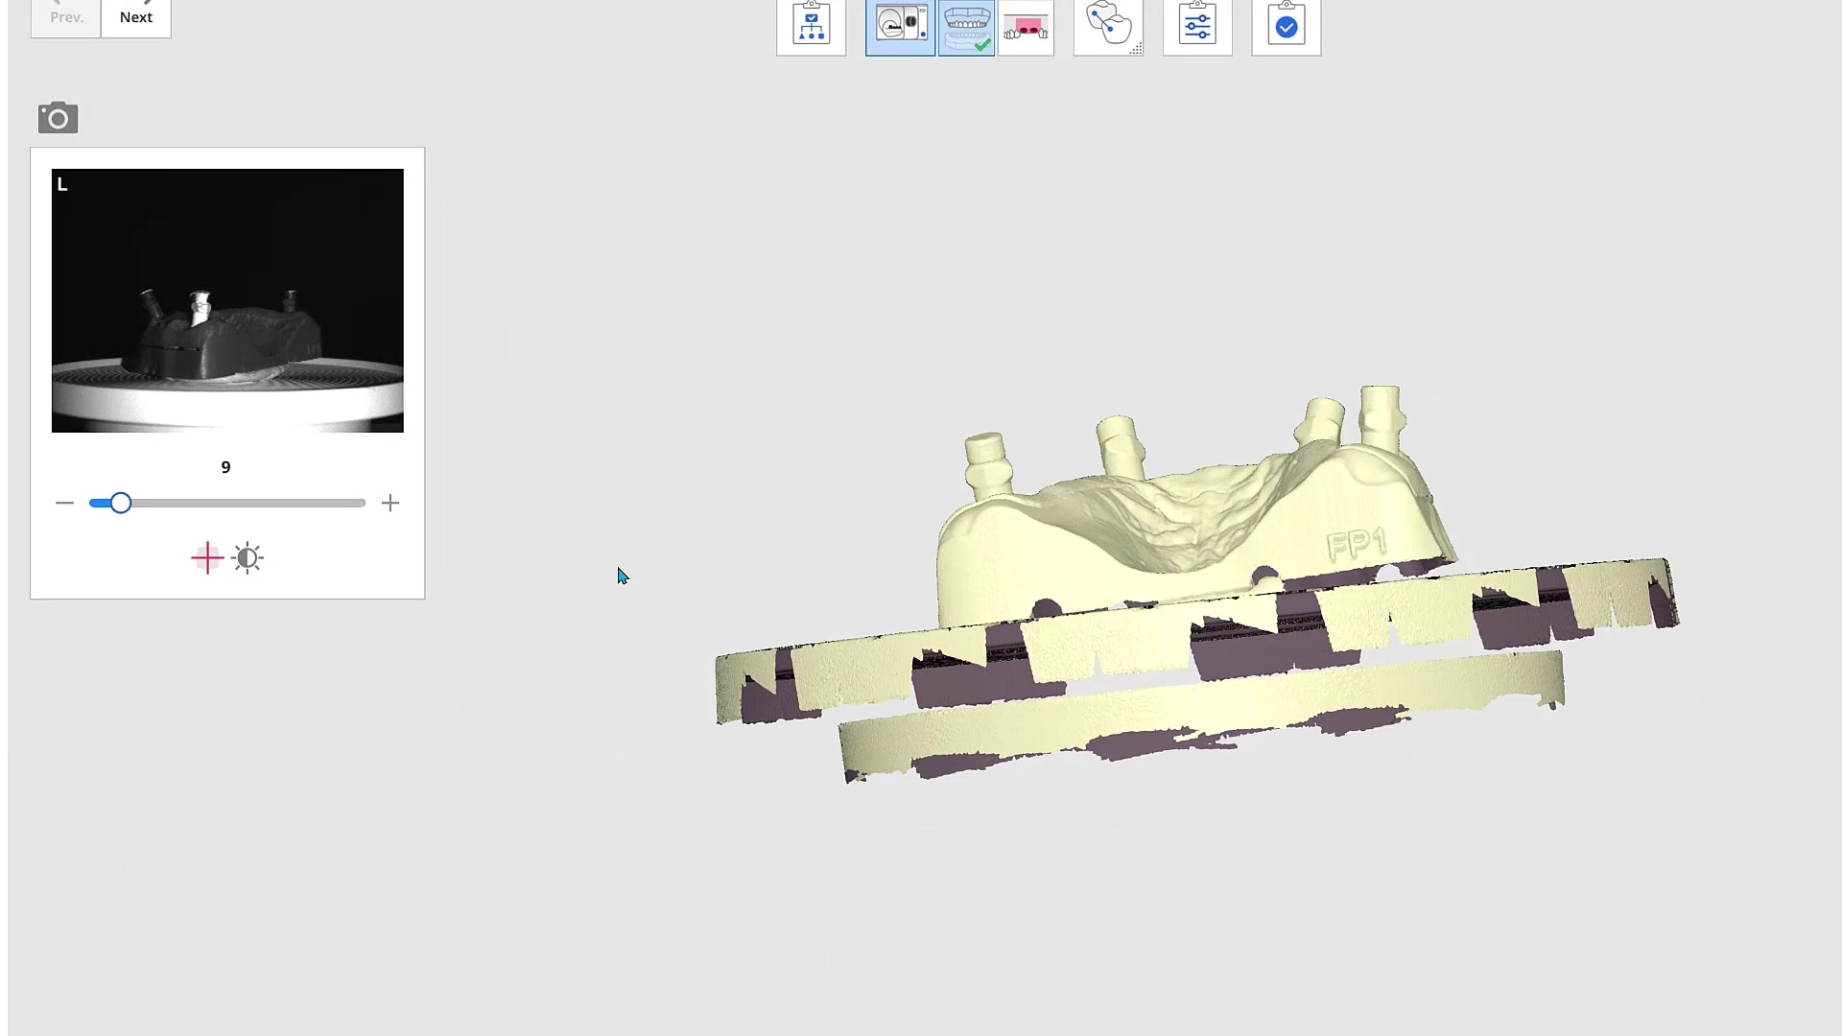Open the teeth alignment points tool
This screenshot has height=1036, width=1842.
1108,26
